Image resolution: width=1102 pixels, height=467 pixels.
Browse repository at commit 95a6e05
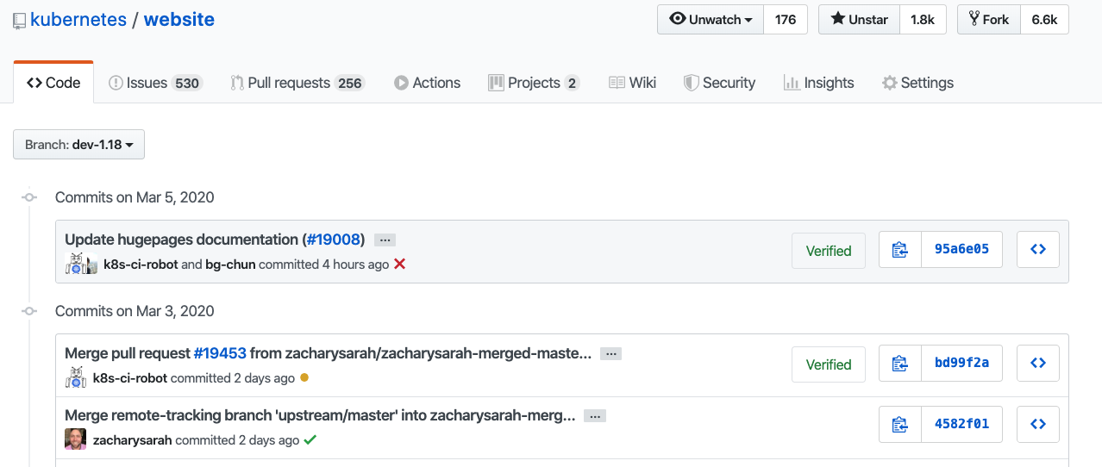click(x=1038, y=250)
